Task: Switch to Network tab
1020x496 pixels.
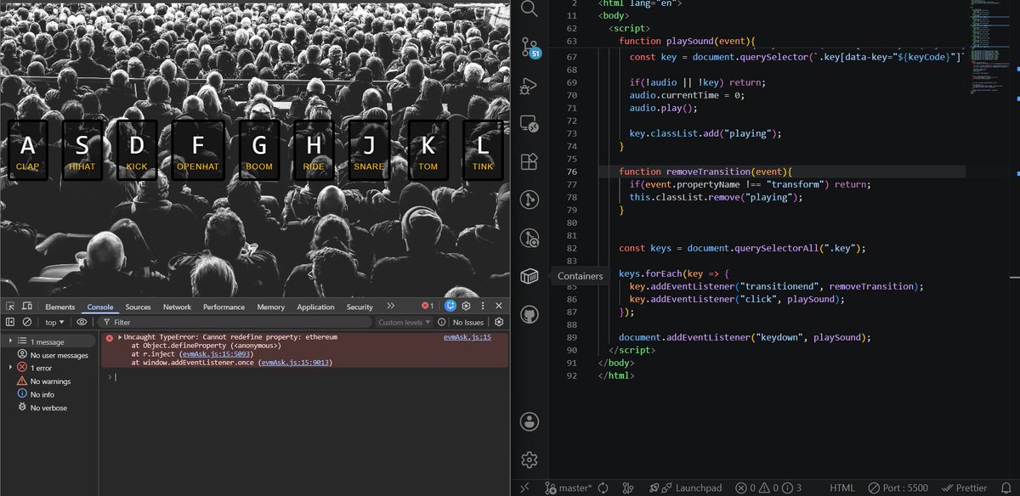Action: 177,307
